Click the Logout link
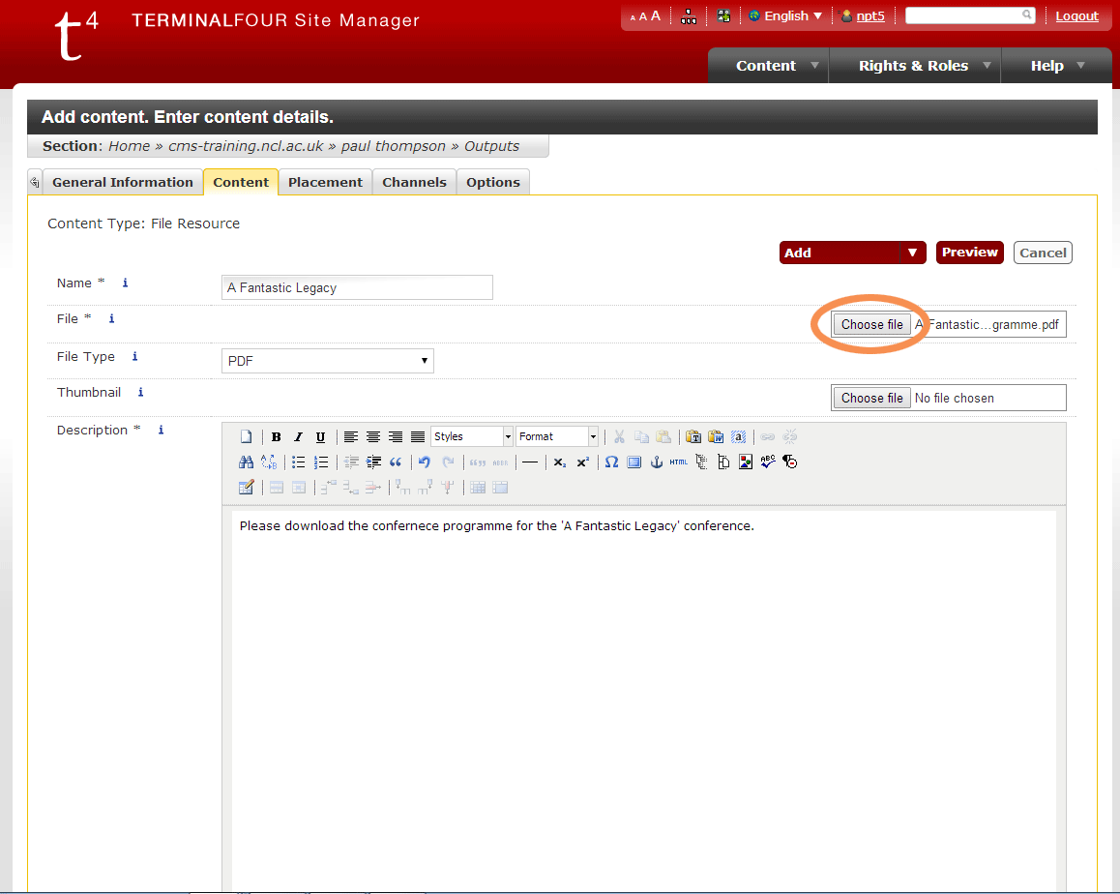Image resolution: width=1120 pixels, height=894 pixels. tap(1076, 16)
